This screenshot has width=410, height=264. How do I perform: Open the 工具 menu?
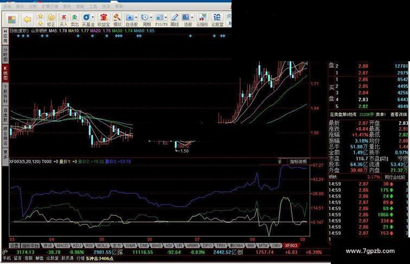pyautogui.click(x=93, y=7)
